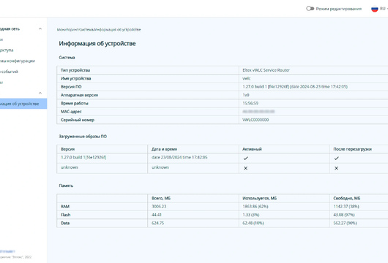Click the Загруженные образы ПО section title
Viewport: 388px width, 263px height.
(x=83, y=137)
